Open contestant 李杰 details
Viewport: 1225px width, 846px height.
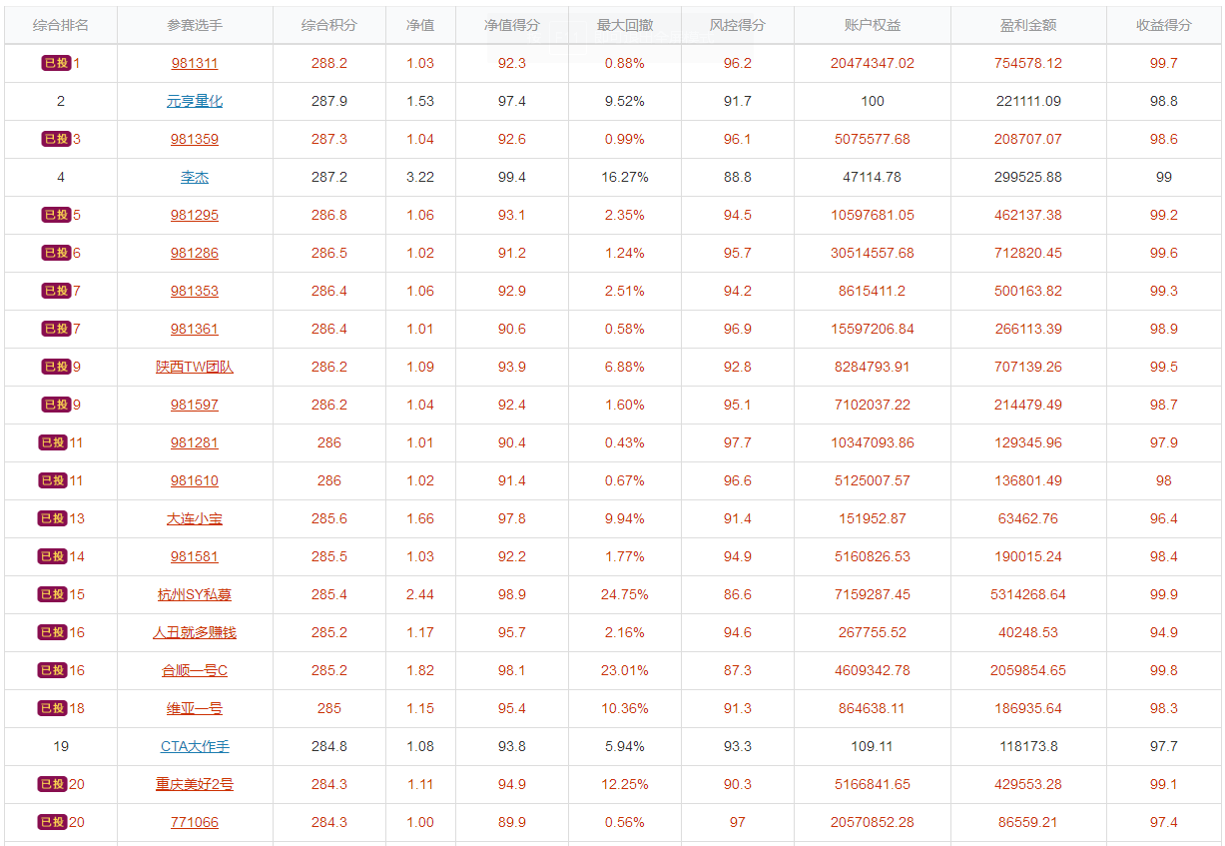tap(195, 177)
